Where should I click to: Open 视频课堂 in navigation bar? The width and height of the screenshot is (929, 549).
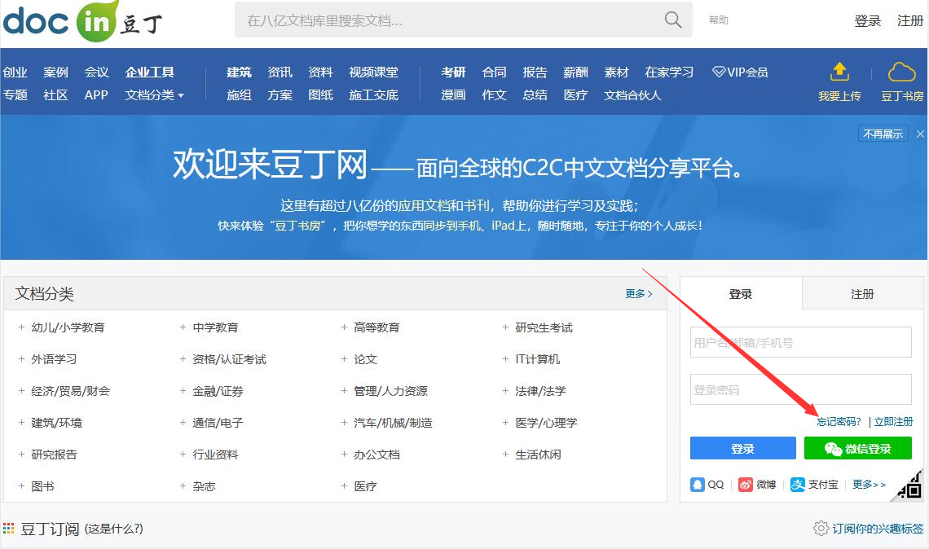coord(373,72)
